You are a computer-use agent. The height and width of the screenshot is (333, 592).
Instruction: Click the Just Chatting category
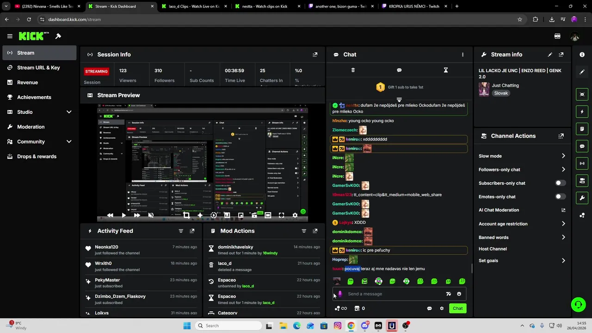[505, 86]
